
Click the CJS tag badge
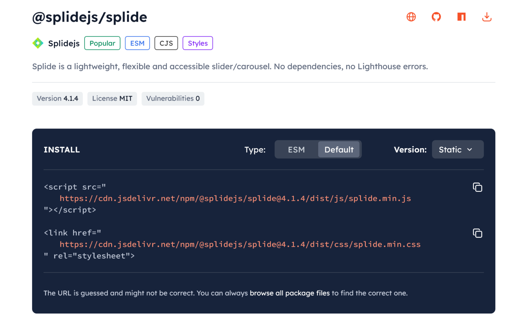(x=166, y=43)
